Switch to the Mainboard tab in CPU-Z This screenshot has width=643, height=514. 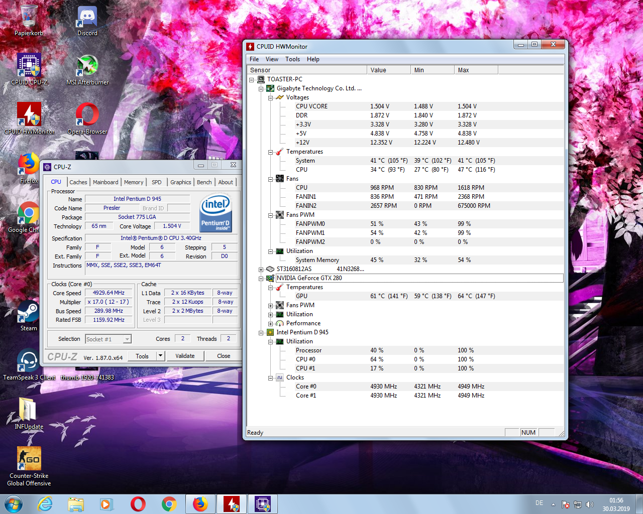(105, 182)
